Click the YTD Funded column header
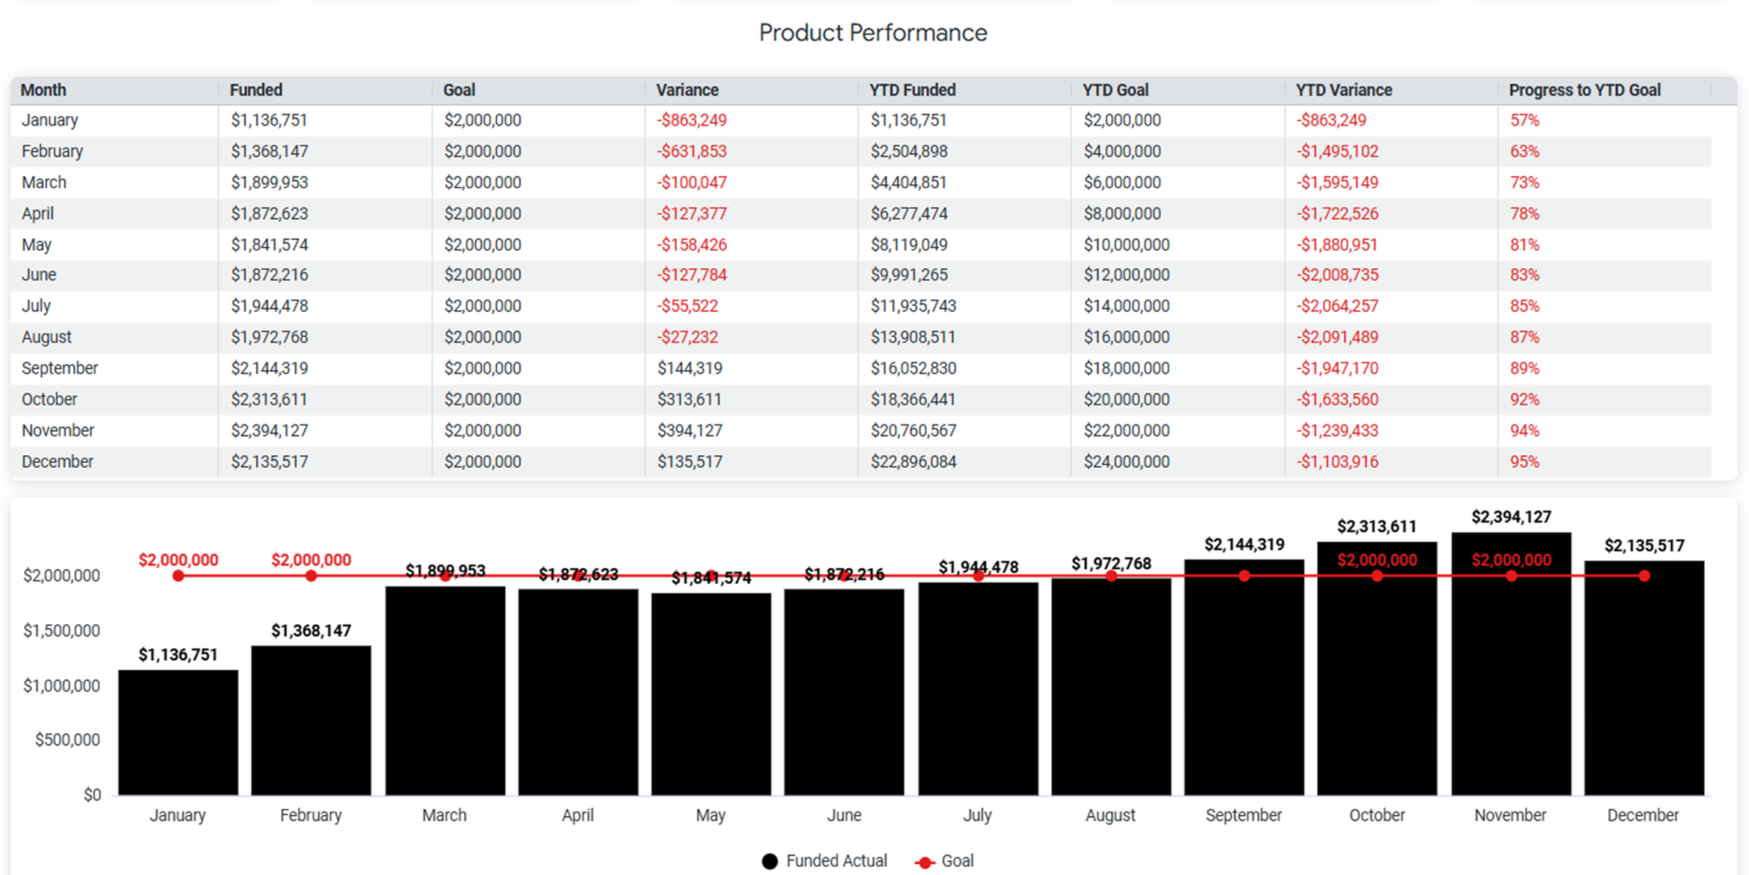The height and width of the screenshot is (875, 1749). tap(912, 90)
